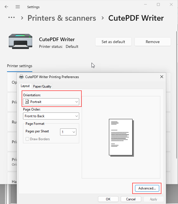Image resolution: width=178 pixels, height=204 pixels.
Task: Click Set as default button
Action: 113,42
